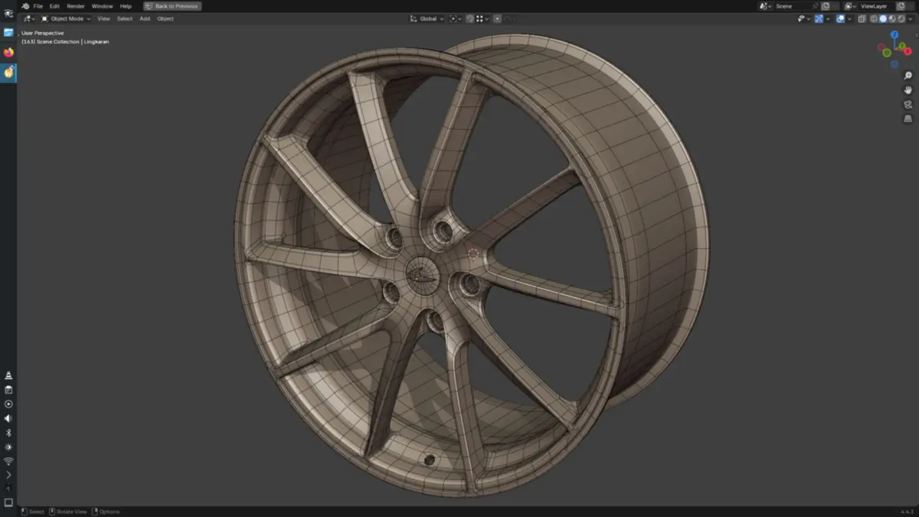
Task: Open the volume speaker tray icon
Action: pyautogui.click(x=8, y=418)
